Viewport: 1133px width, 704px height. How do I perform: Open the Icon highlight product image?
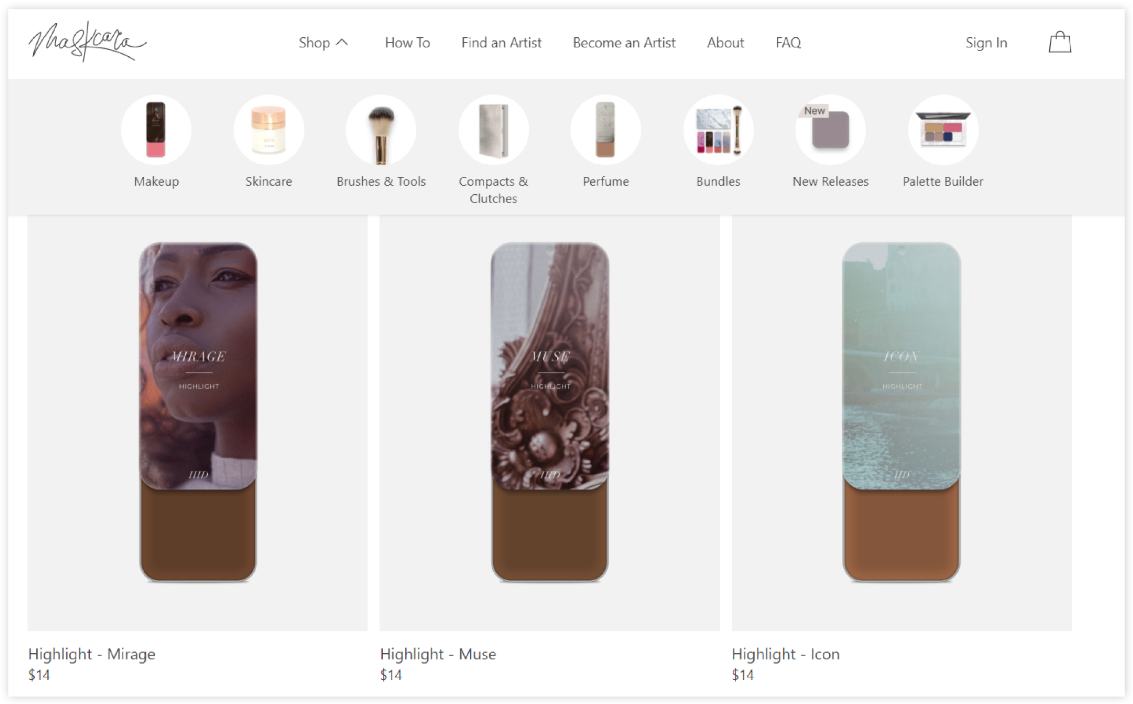tap(901, 412)
